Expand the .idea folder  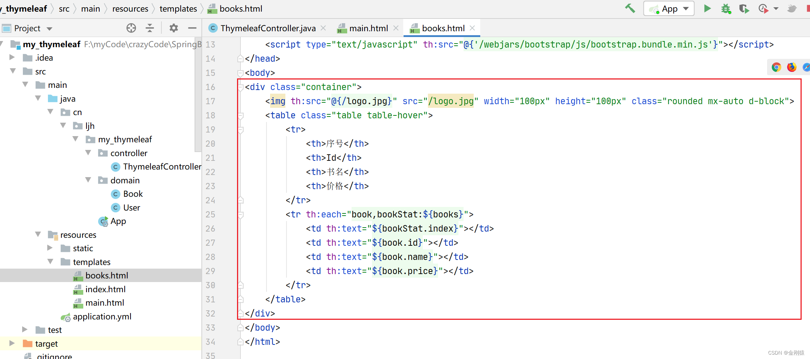[12, 57]
